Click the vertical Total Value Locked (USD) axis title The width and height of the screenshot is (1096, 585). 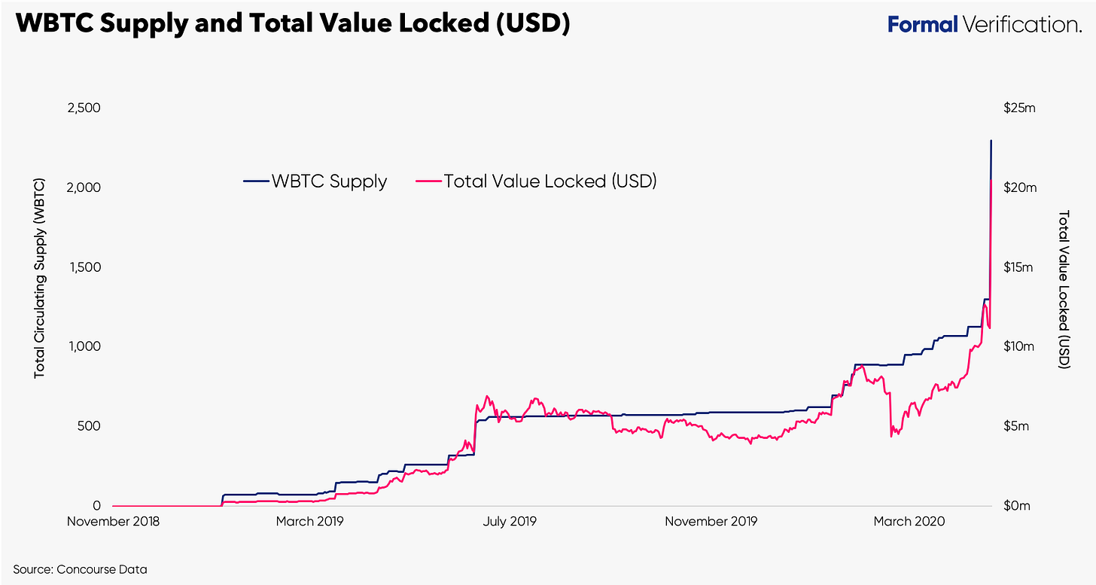[1064, 290]
